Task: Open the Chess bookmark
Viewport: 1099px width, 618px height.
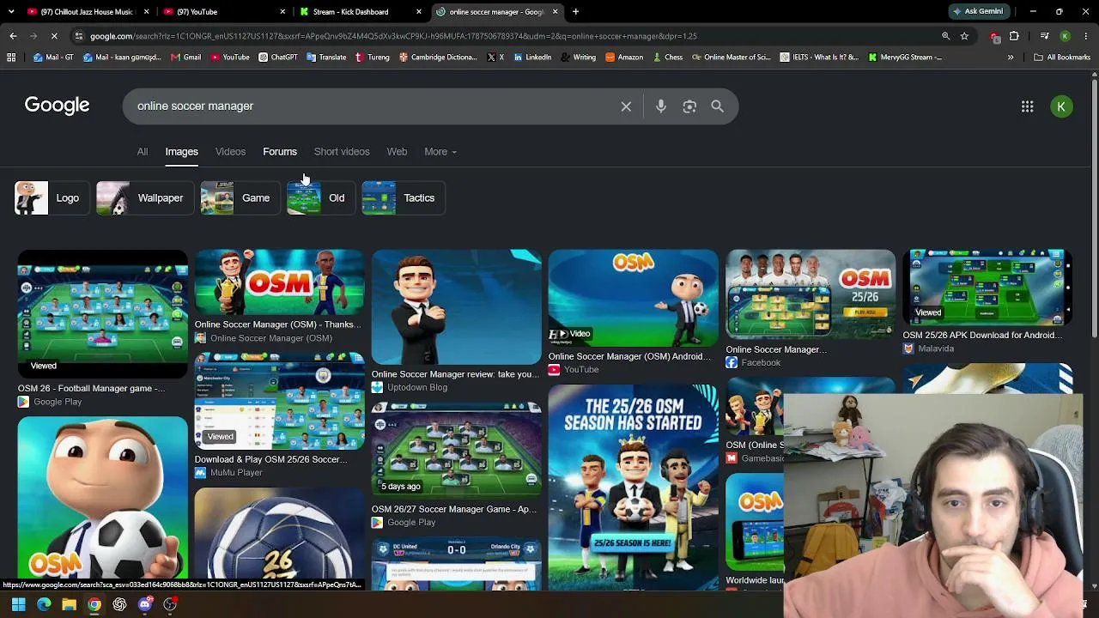Action: (667, 58)
